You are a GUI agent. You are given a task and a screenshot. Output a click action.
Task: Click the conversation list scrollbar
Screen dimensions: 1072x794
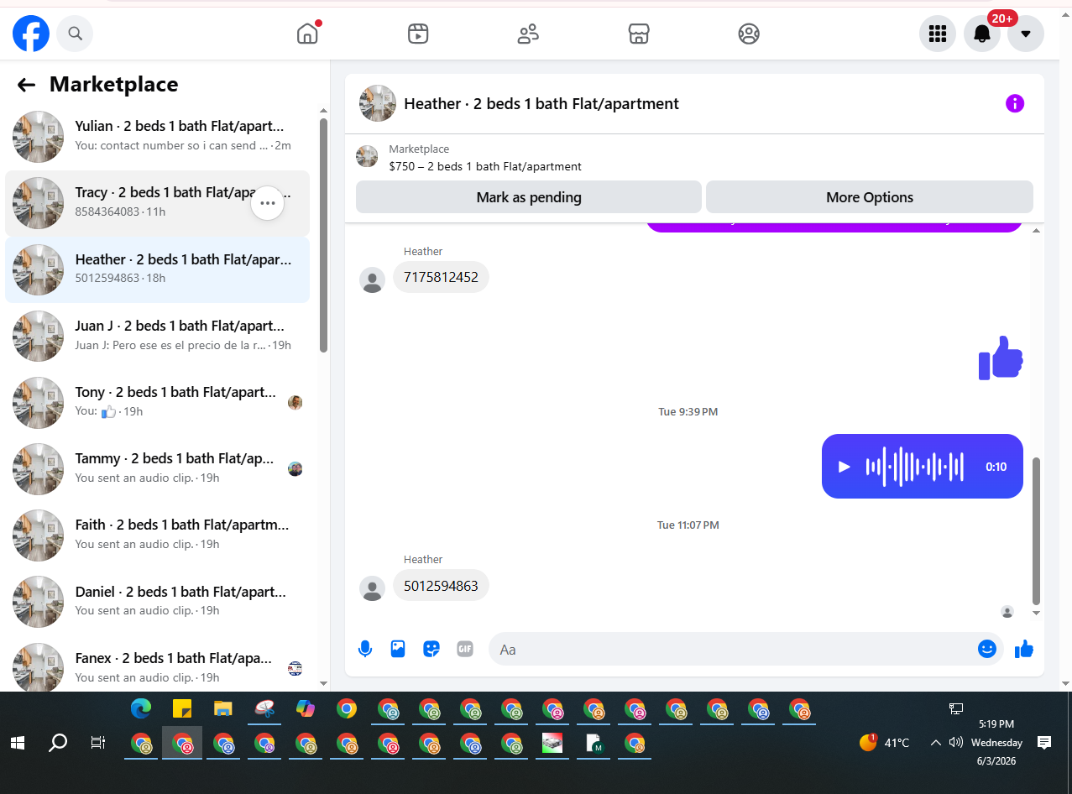(x=323, y=235)
